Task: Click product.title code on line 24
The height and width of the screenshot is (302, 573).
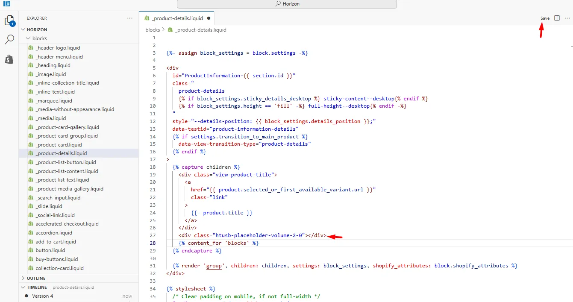Action: (223, 213)
